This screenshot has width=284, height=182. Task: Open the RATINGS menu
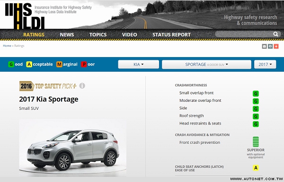(x=34, y=34)
